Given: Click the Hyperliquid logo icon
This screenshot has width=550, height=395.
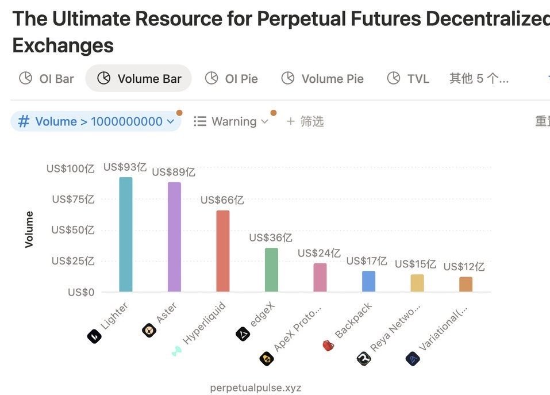Looking at the screenshot, I should (176, 351).
